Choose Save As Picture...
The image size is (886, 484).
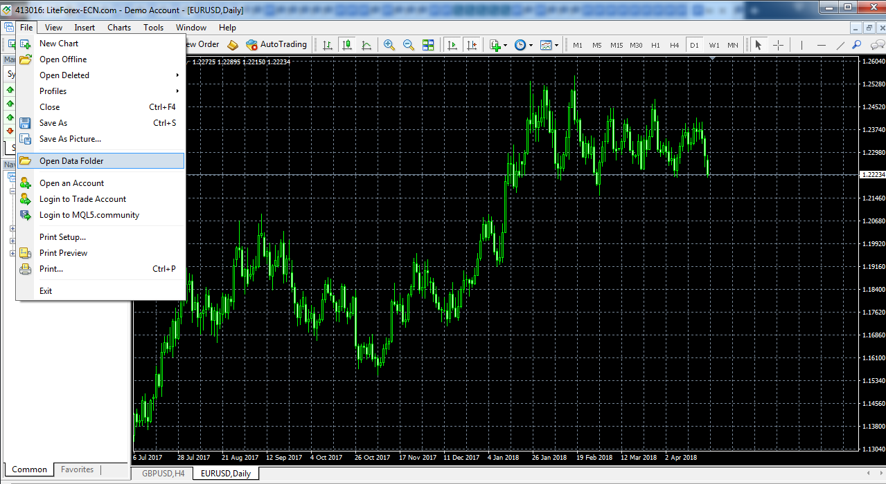pos(101,139)
